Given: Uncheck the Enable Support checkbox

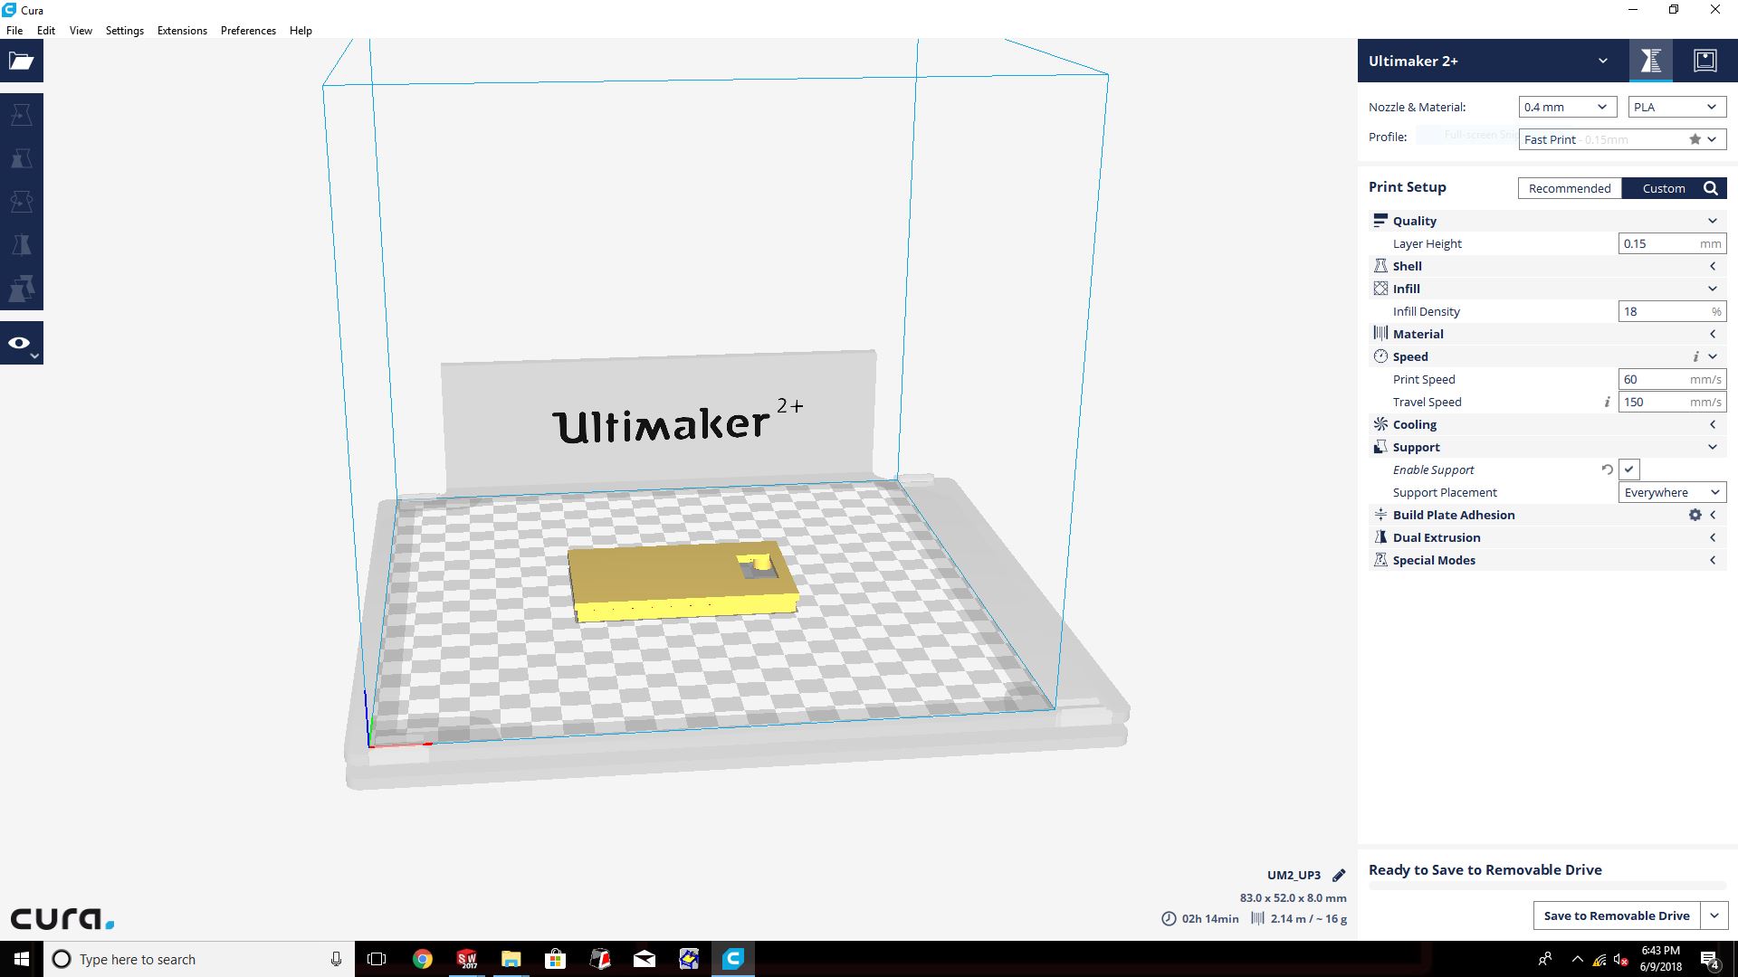Looking at the screenshot, I should 1628,470.
